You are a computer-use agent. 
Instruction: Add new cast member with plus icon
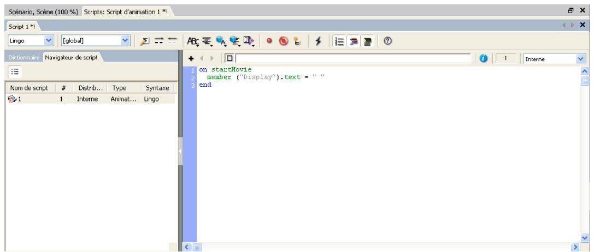[x=191, y=59]
